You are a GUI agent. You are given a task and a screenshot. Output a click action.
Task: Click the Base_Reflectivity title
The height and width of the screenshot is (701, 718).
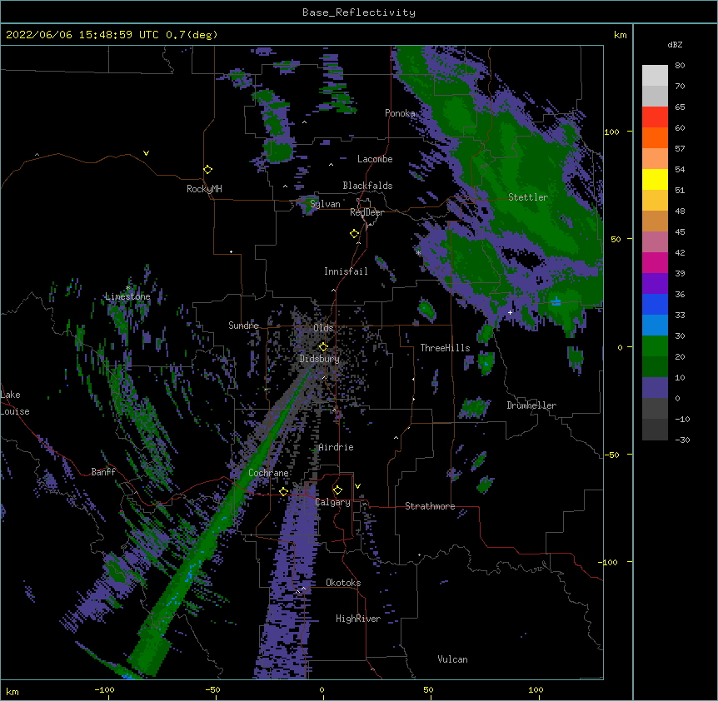[359, 12]
